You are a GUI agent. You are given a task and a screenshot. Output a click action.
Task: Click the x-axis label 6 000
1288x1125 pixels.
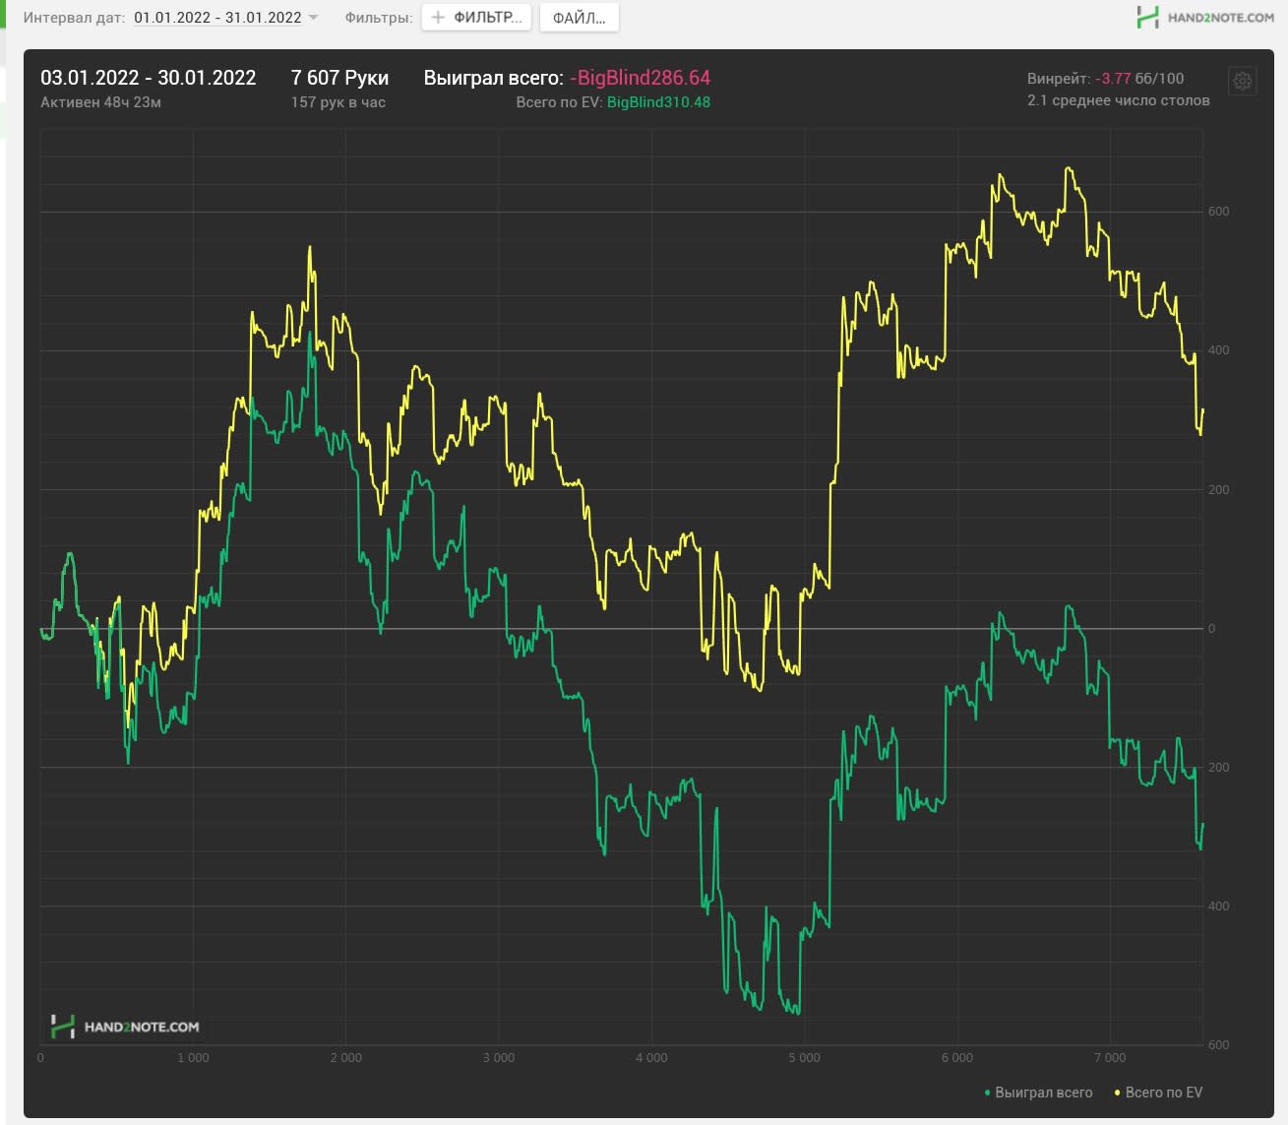point(956,1058)
